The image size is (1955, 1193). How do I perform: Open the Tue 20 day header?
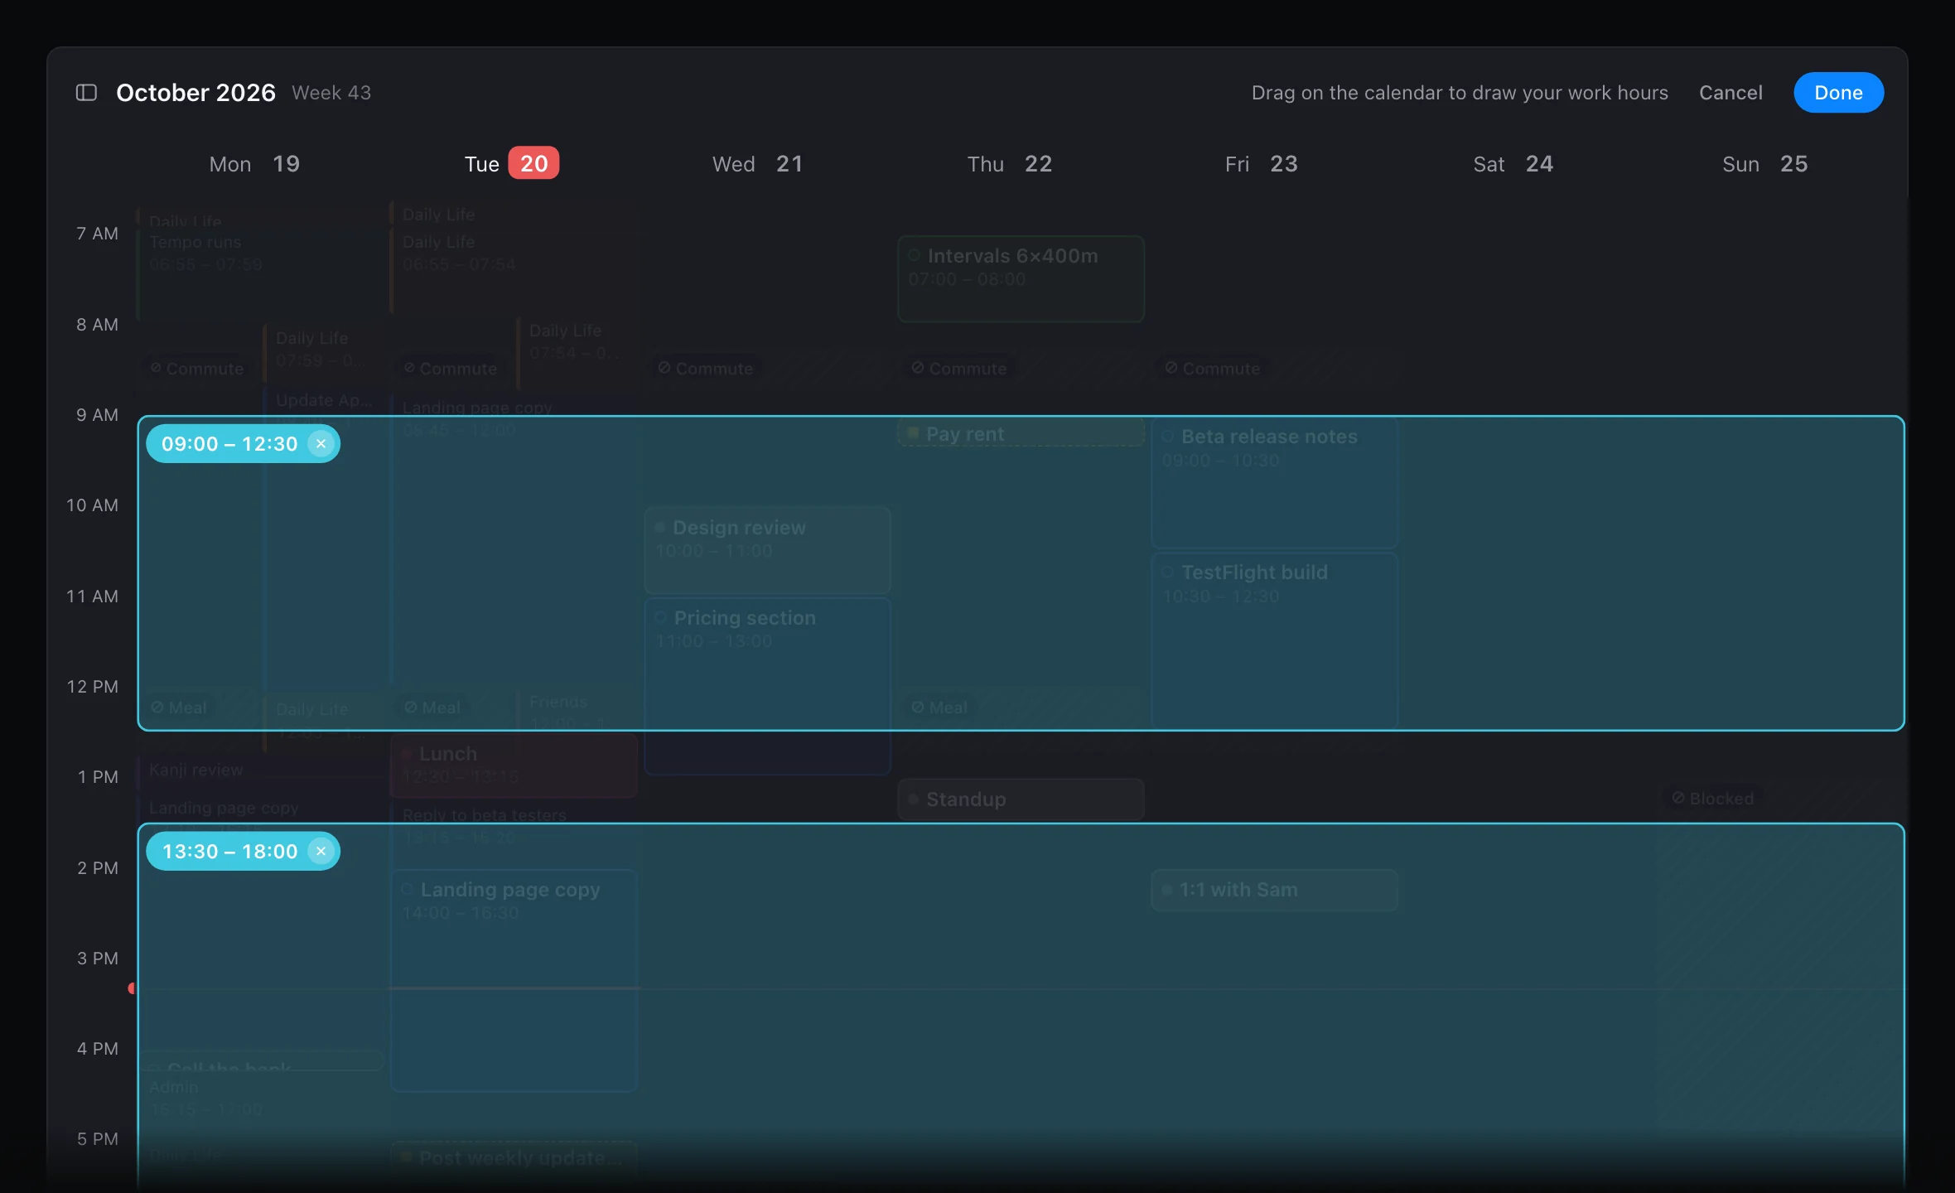(511, 164)
